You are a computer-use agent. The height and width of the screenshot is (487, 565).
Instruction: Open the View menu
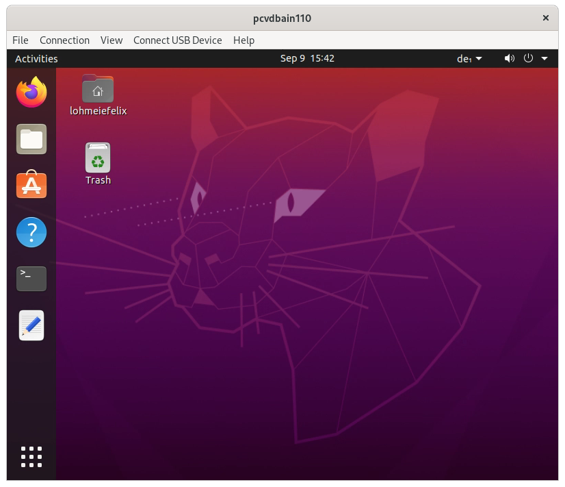111,40
